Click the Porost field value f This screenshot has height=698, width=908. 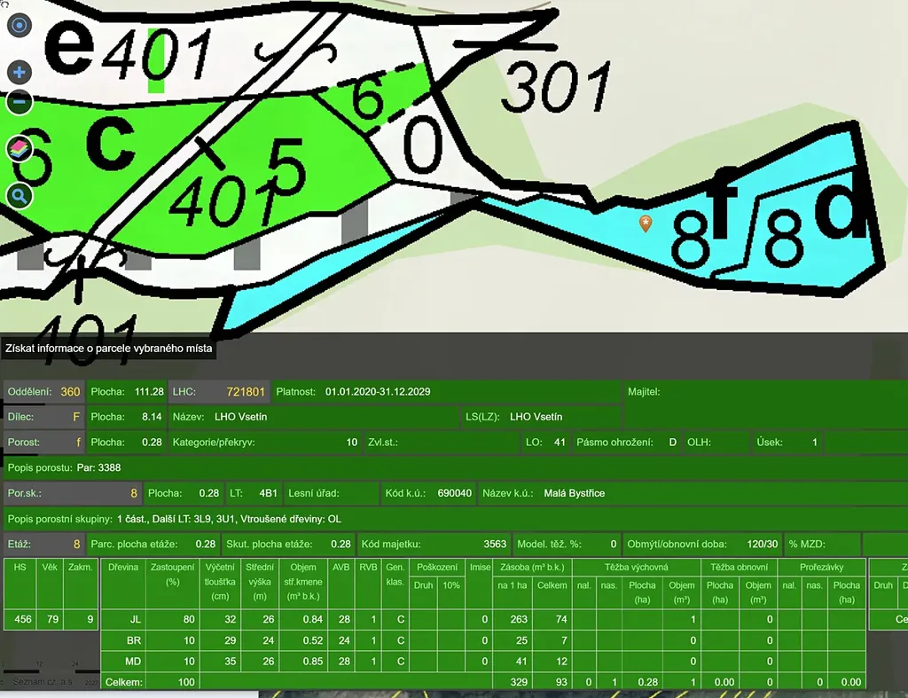(x=76, y=442)
